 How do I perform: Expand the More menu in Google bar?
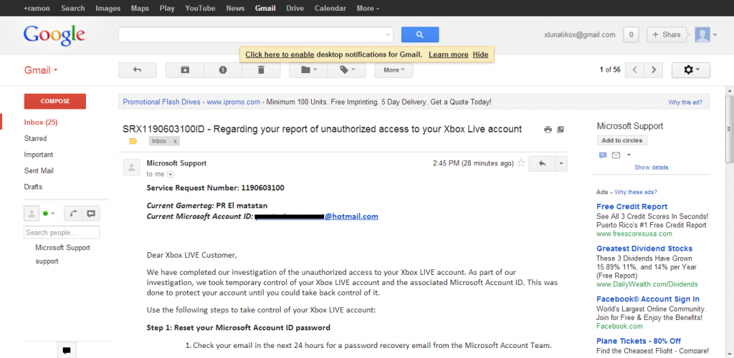(368, 9)
